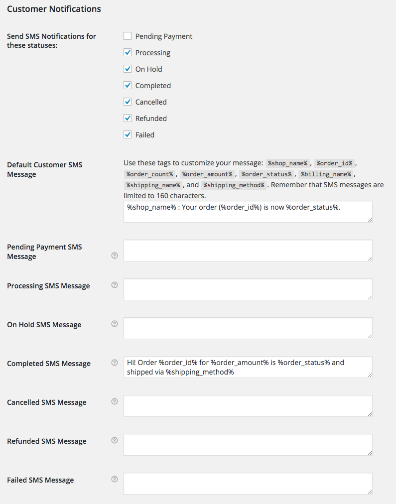
Task: Click the Cancelled SMS Message field
Action: tap(248, 406)
